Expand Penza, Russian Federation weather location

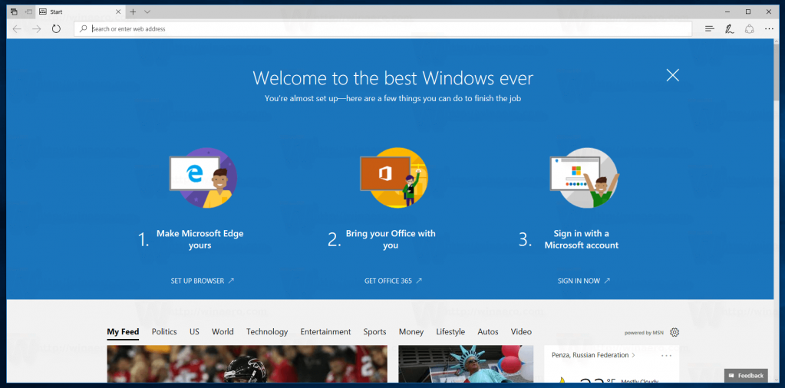593,355
